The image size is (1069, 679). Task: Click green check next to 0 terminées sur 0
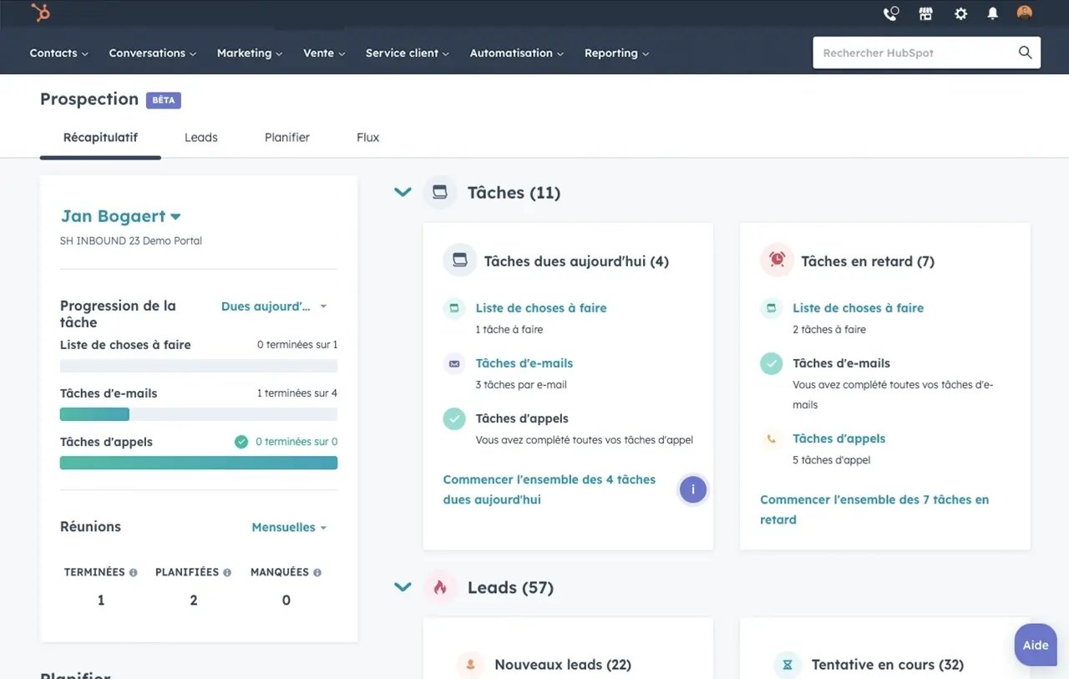click(241, 442)
